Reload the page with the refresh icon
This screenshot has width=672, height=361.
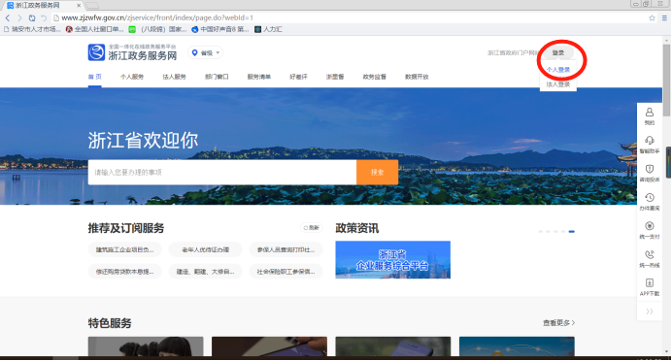[x=32, y=18]
